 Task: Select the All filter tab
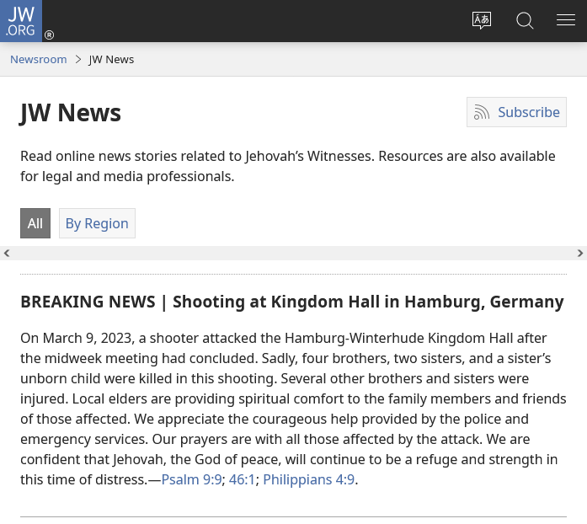35,223
